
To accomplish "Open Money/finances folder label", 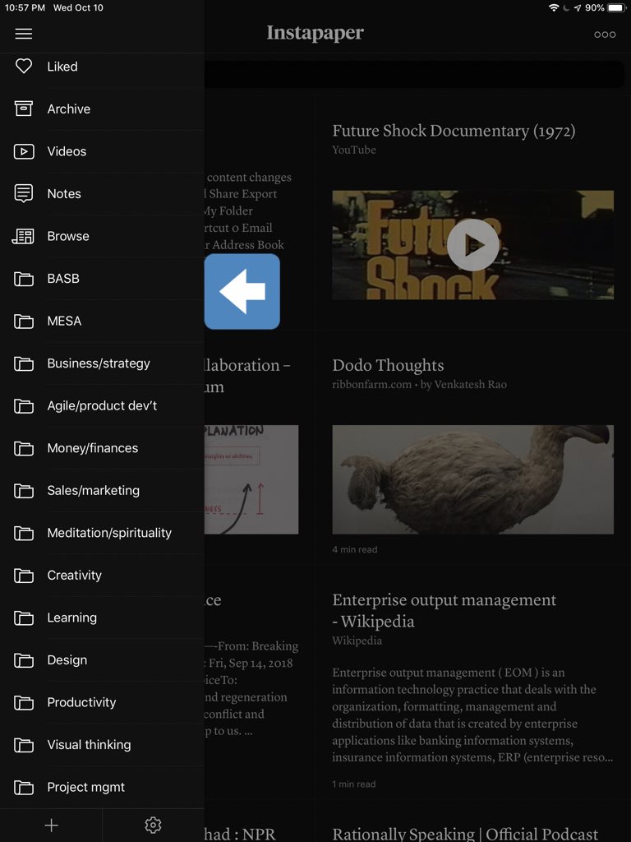I will 93,448.
